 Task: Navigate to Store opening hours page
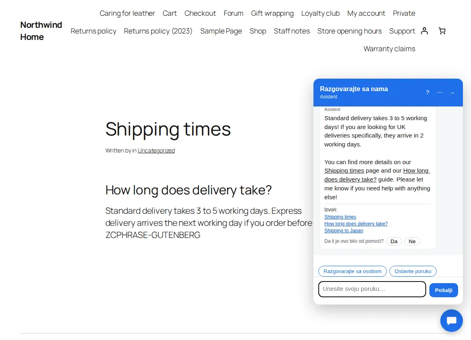pos(349,31)
